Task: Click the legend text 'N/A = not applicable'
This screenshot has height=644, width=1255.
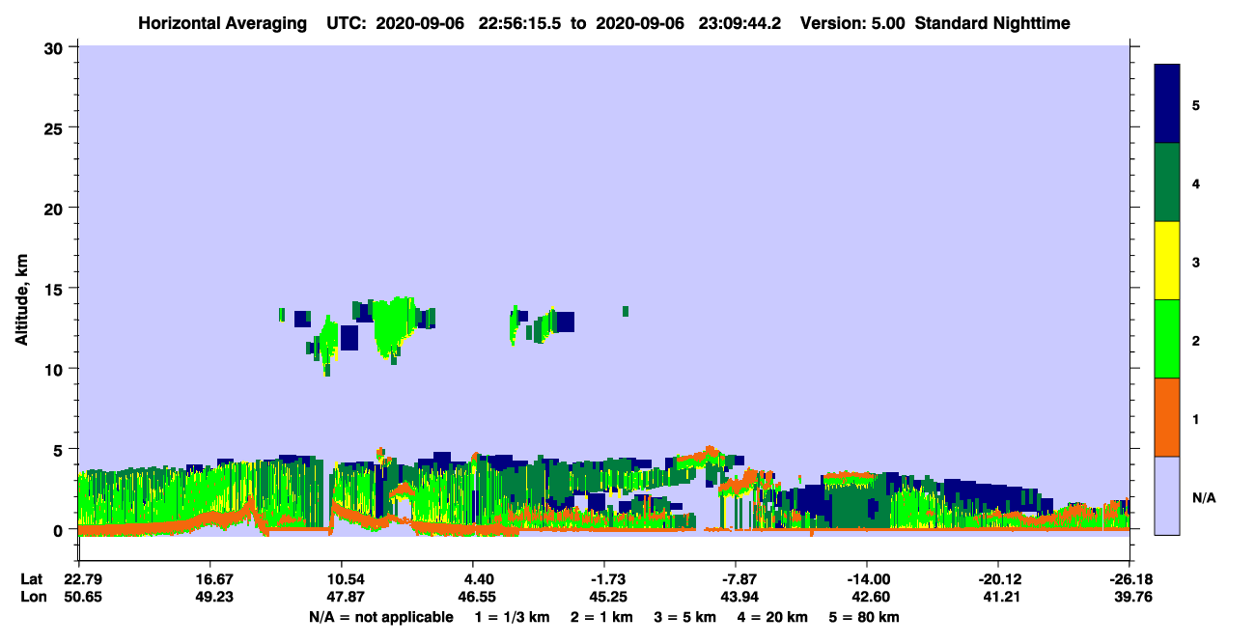Action: coord(381,617)
